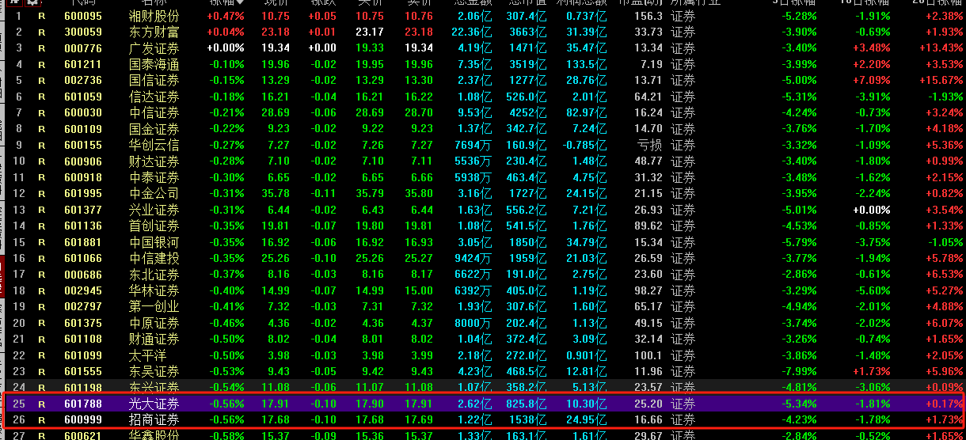Click the 0.00% 10-day change of 兴业证券
This screenshot has height=440, width=966.
click(871, 210)
